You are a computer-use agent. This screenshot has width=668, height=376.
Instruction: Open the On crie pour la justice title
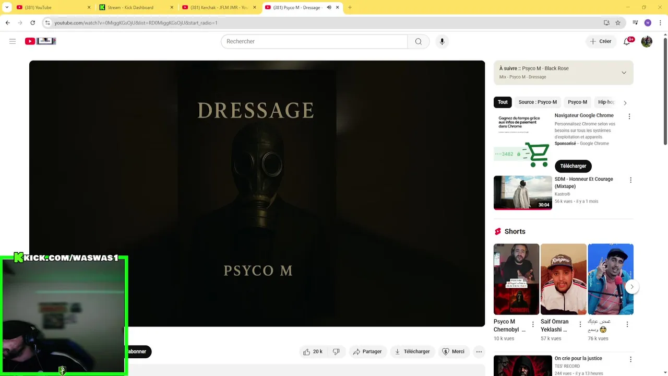[x=578, y=358]
